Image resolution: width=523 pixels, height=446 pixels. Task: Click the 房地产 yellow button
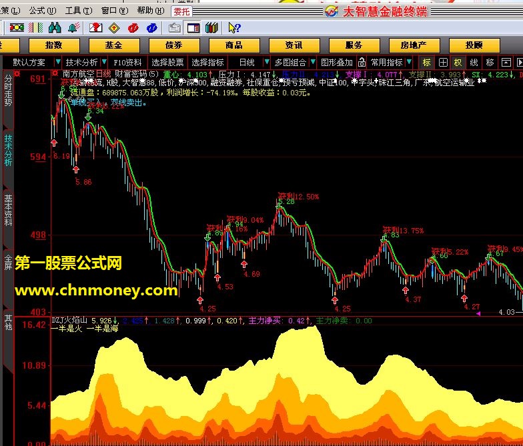414,45
